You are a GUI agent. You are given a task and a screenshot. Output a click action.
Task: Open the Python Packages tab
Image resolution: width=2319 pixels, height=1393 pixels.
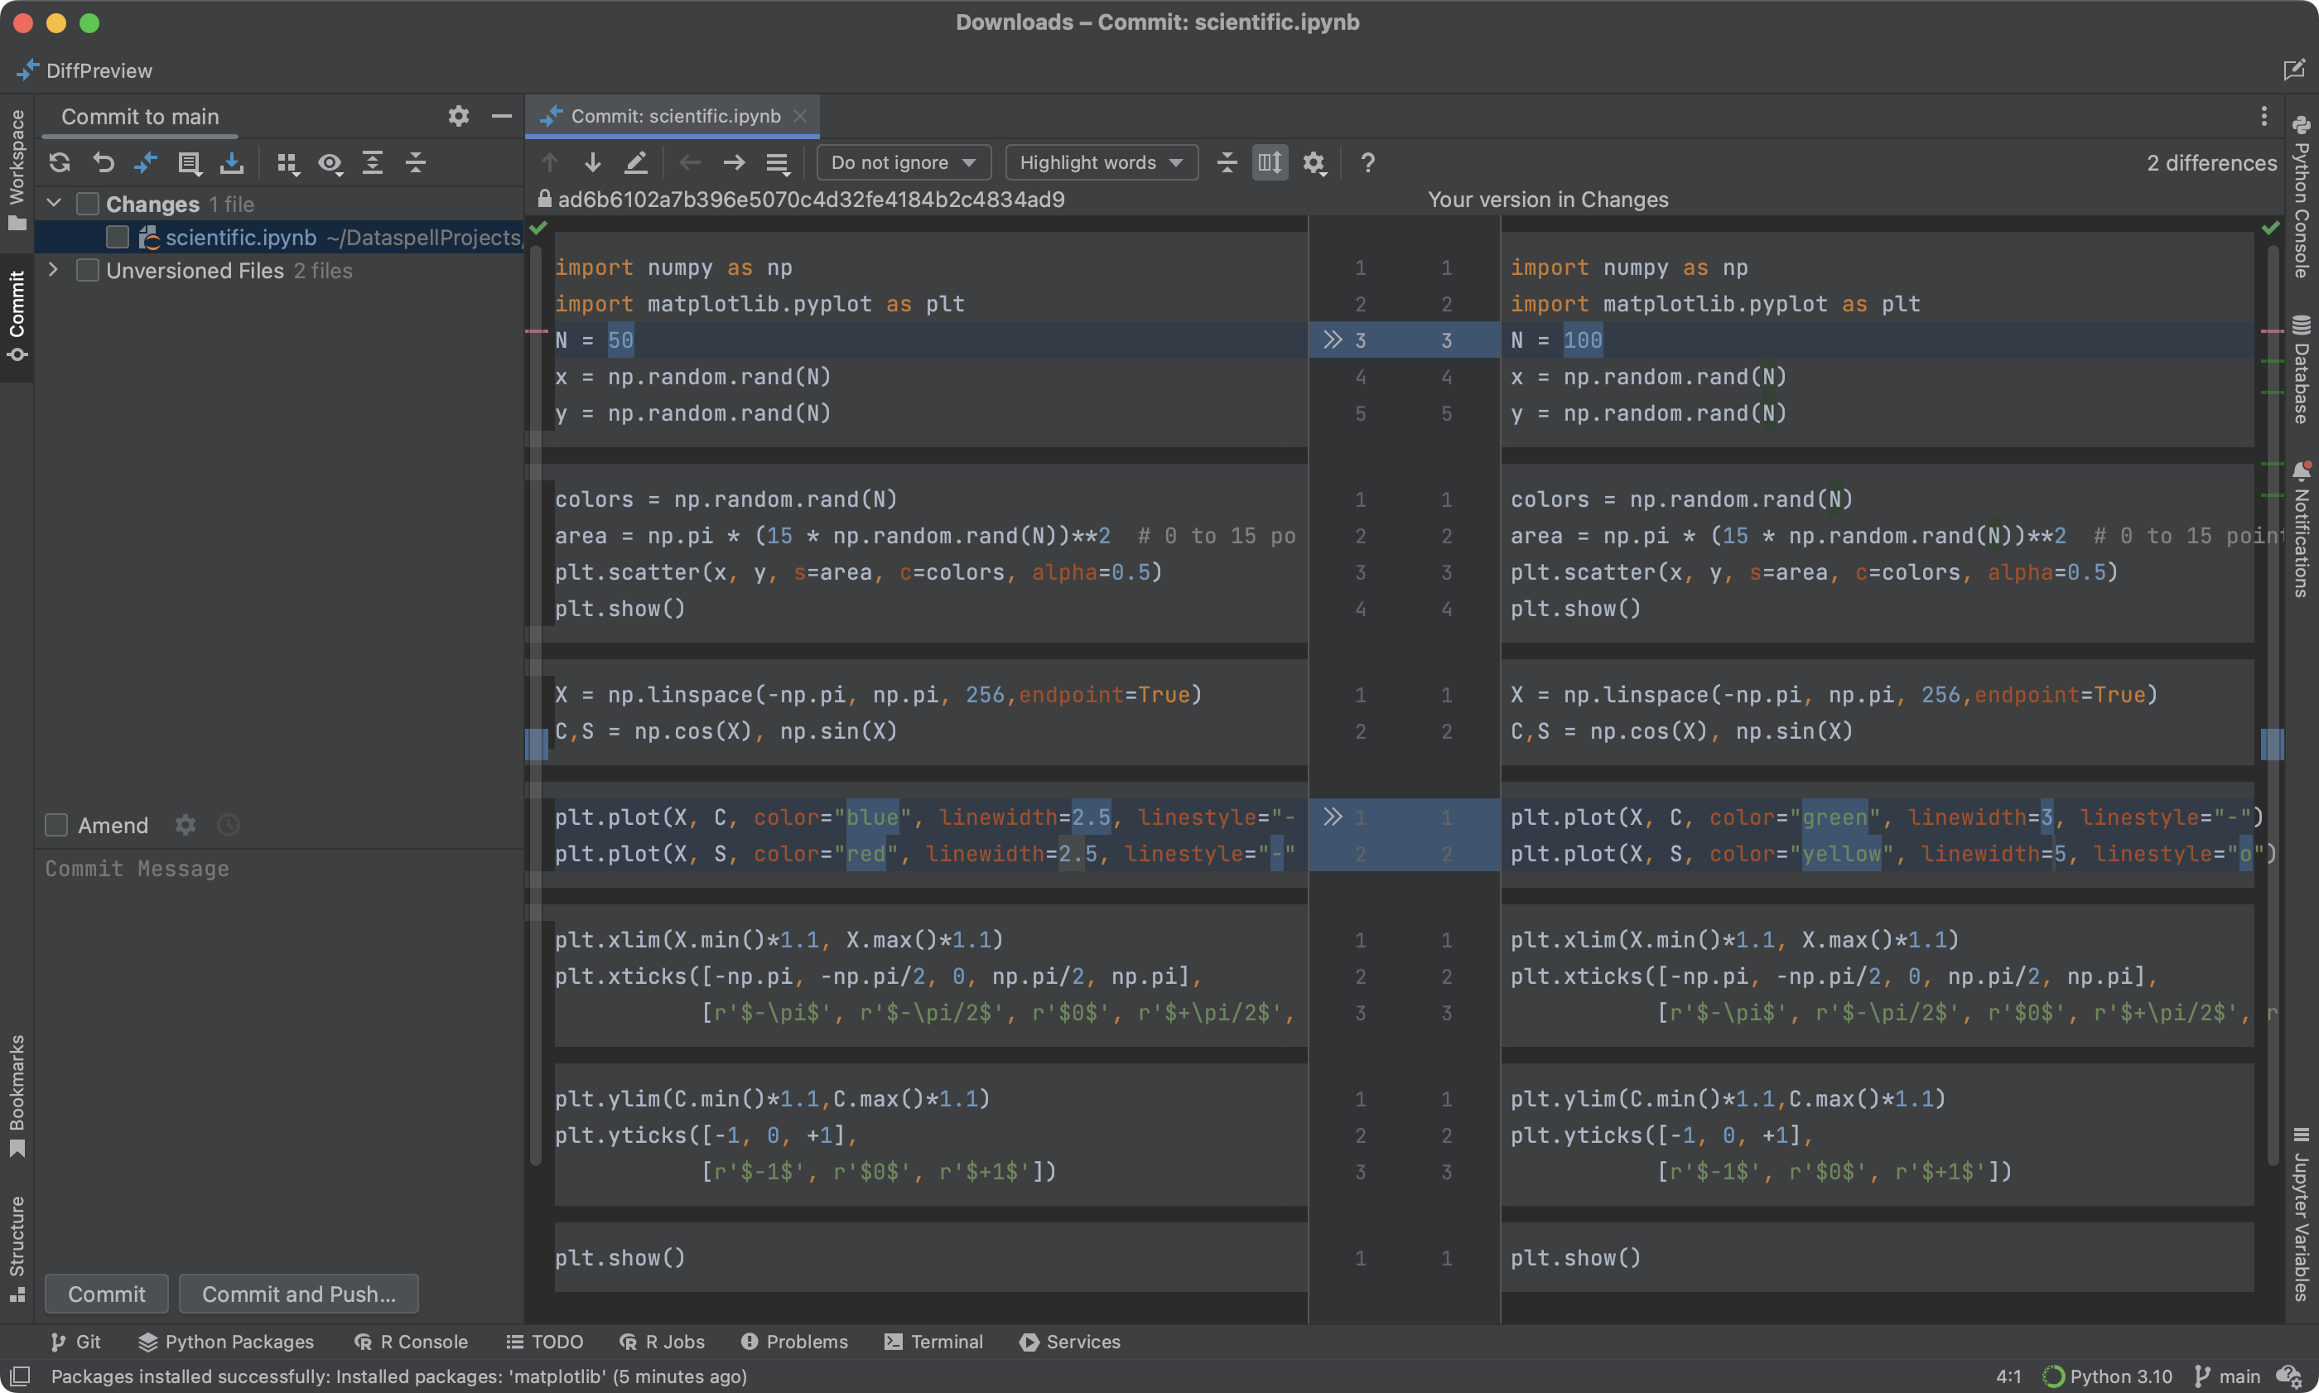pyautogui.click(x=225, y=1342)
